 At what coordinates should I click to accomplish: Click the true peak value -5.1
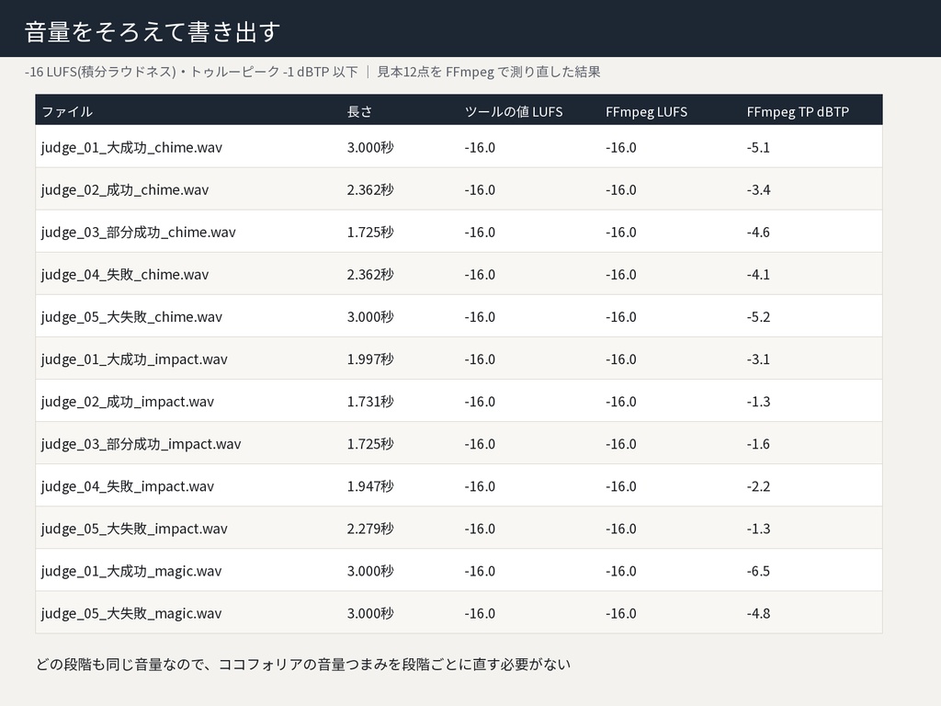tap(758, 148)
